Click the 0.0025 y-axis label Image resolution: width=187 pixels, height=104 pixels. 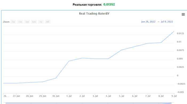[x=180, y=67]
